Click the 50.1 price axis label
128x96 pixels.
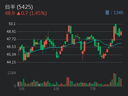[12, 24]
